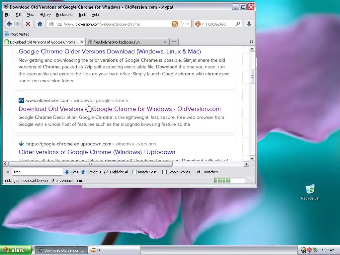Image resolution: width=340 pixels, height=255 pixels.
Task: Open the DuckDuckGo search engine selector
Action: (199, 24)
